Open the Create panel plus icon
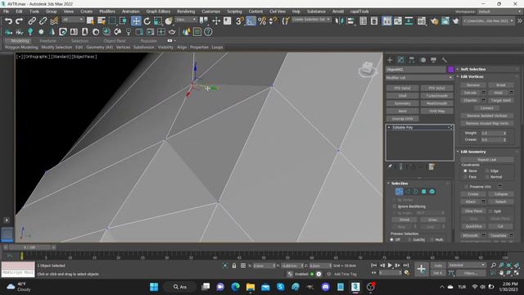The height and width of the screenshot is (295, 524). tap(390, 60)
